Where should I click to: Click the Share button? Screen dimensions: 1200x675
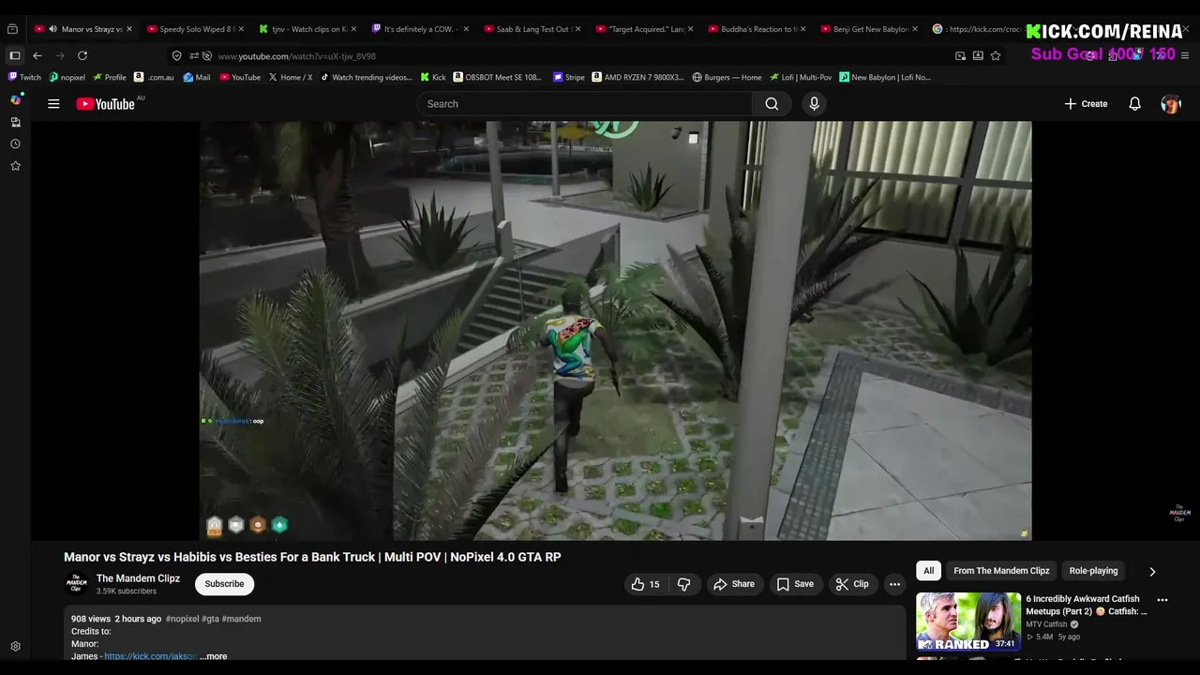point(733,584)
